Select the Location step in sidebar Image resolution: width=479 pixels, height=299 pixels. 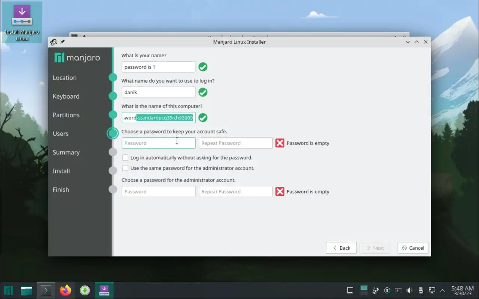tap(64, 78)
